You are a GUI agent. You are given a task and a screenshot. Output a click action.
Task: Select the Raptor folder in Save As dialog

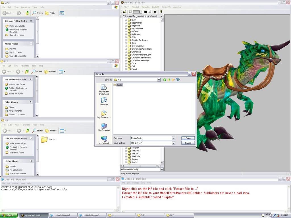point(118,85)
